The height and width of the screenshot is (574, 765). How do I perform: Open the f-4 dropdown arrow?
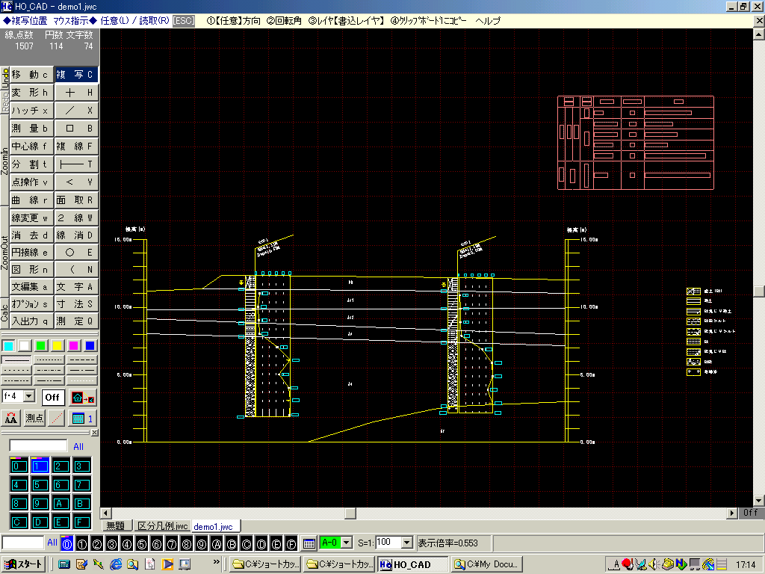29,396
